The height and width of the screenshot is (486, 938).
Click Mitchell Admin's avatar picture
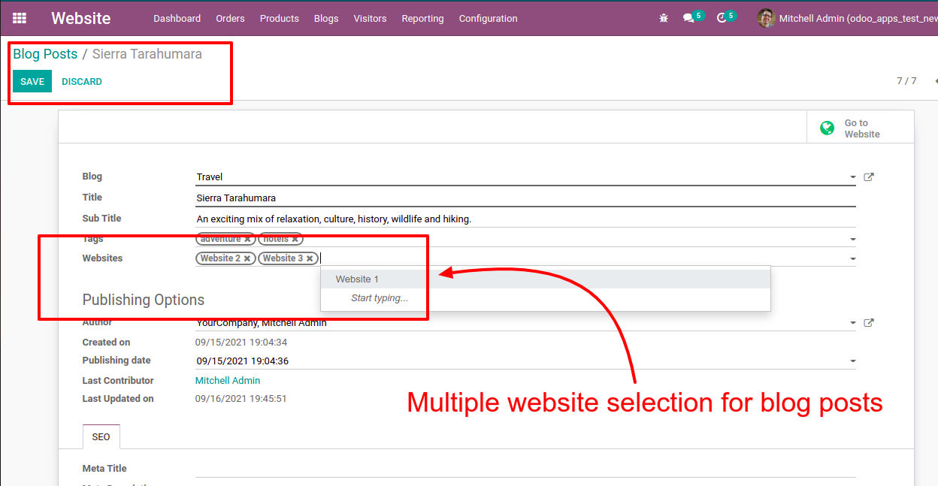(x=766, y=18)
